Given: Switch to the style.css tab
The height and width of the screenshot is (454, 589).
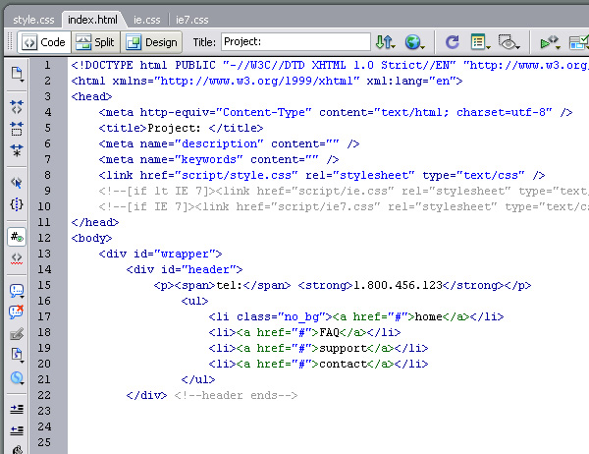Looking at the screenshot, I should (33, 20).
